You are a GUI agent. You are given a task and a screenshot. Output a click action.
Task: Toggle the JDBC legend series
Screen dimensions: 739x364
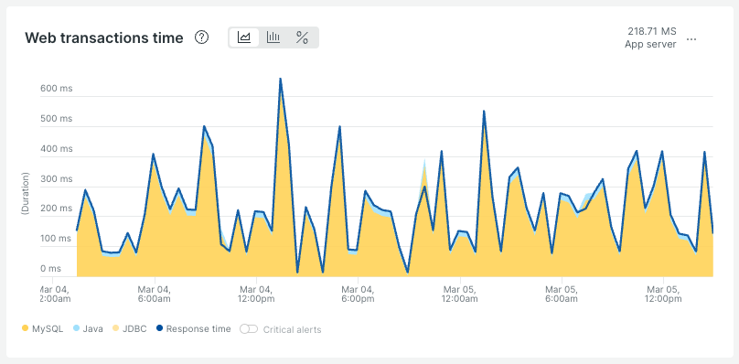(x=130, y=329)
